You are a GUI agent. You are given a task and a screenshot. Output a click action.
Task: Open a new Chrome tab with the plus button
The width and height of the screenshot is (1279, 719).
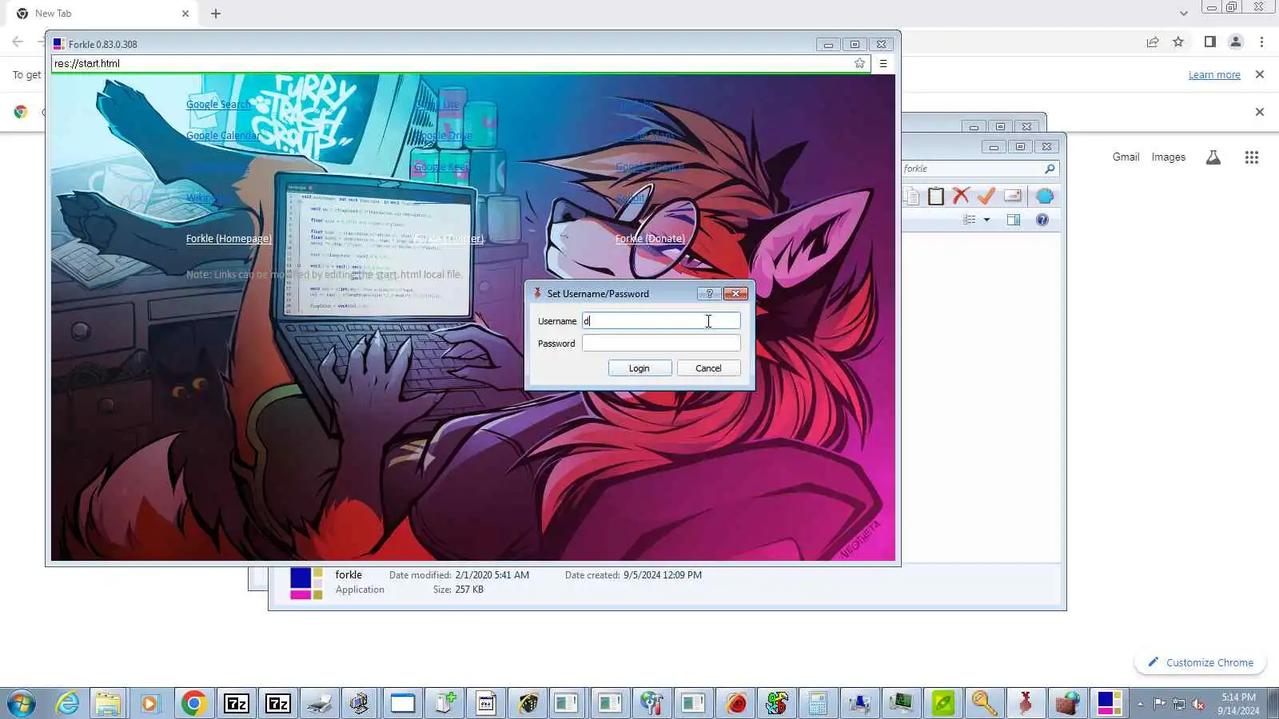(x=216, y=14)
